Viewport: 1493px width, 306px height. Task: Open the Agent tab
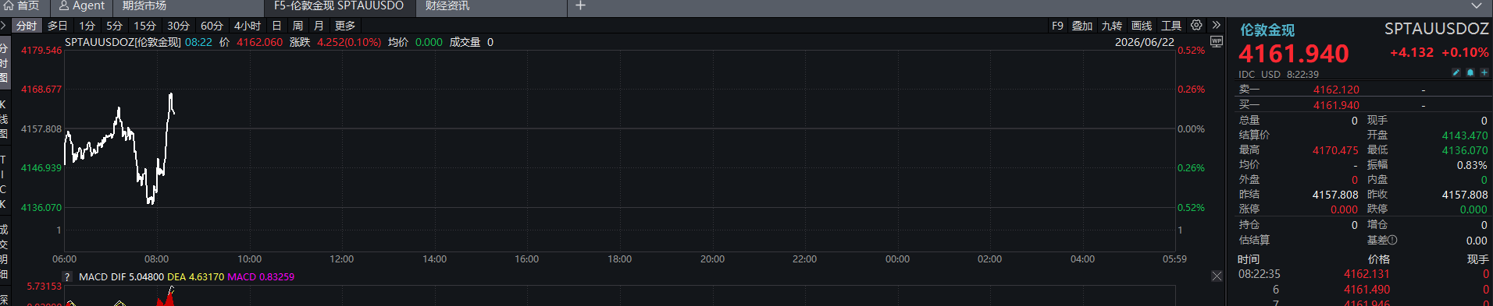coord(82,6)
